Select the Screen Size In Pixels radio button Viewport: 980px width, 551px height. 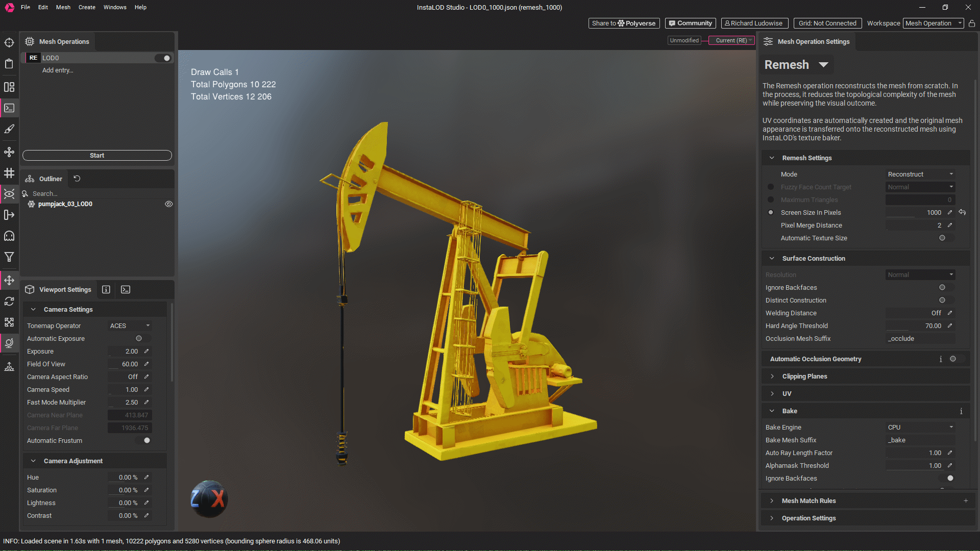771,212
